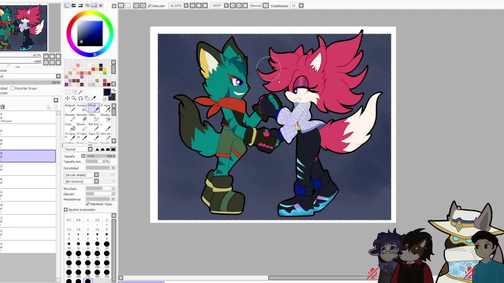Click the Normal view mode field
Image resolution: width=504 pixels, height=283 pixels.
[x=256, y=6]
